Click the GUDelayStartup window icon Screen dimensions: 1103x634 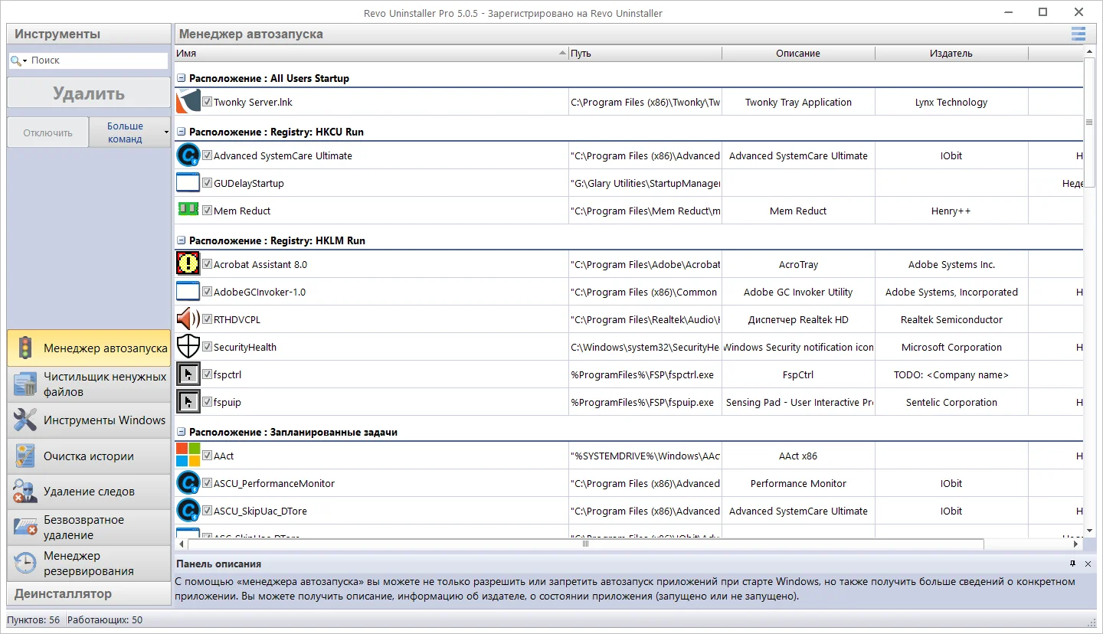click(188, 183)
